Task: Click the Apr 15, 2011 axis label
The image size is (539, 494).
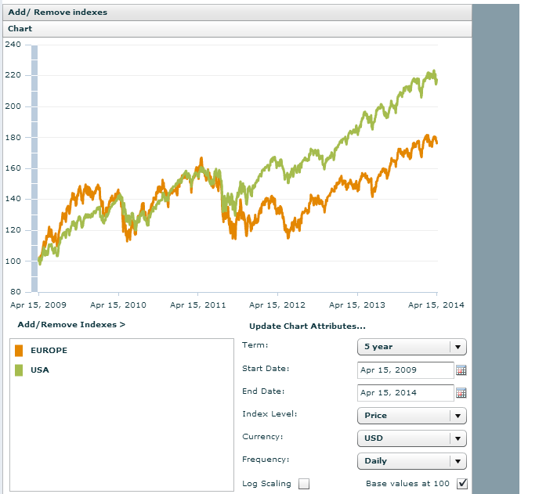Action: point(198,305)
